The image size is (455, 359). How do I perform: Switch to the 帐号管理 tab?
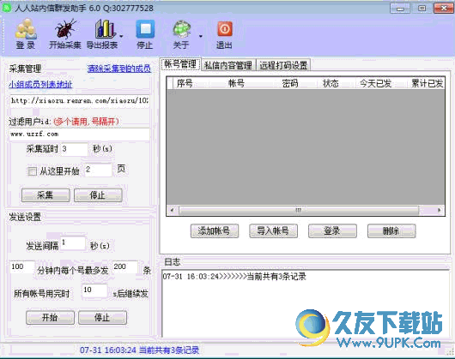tap(180, 64)
